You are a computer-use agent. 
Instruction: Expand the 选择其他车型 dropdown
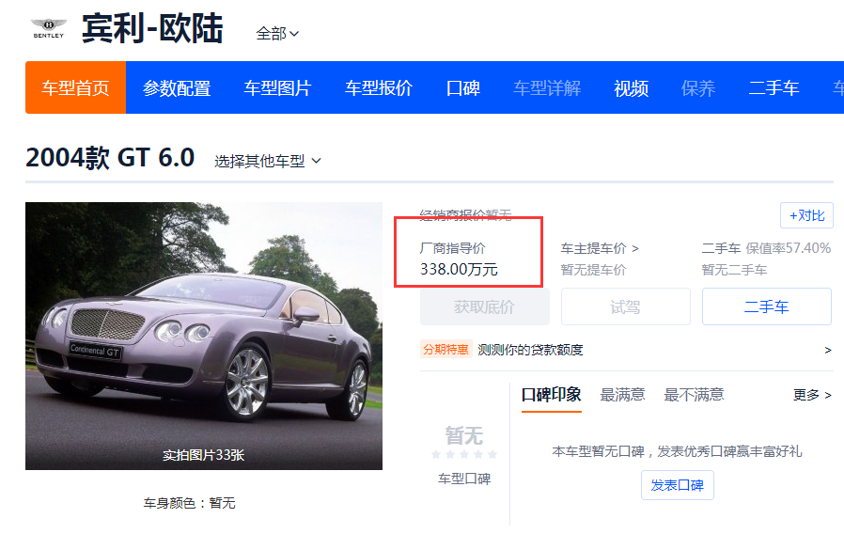[268, 161]
